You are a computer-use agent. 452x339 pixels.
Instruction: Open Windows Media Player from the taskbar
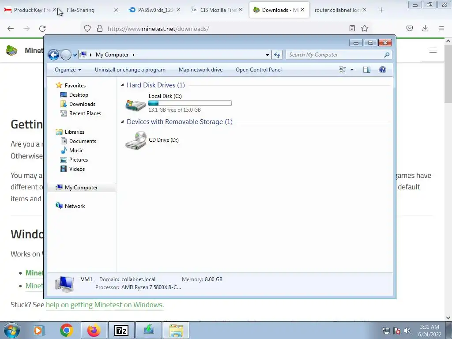click(38, 330)
